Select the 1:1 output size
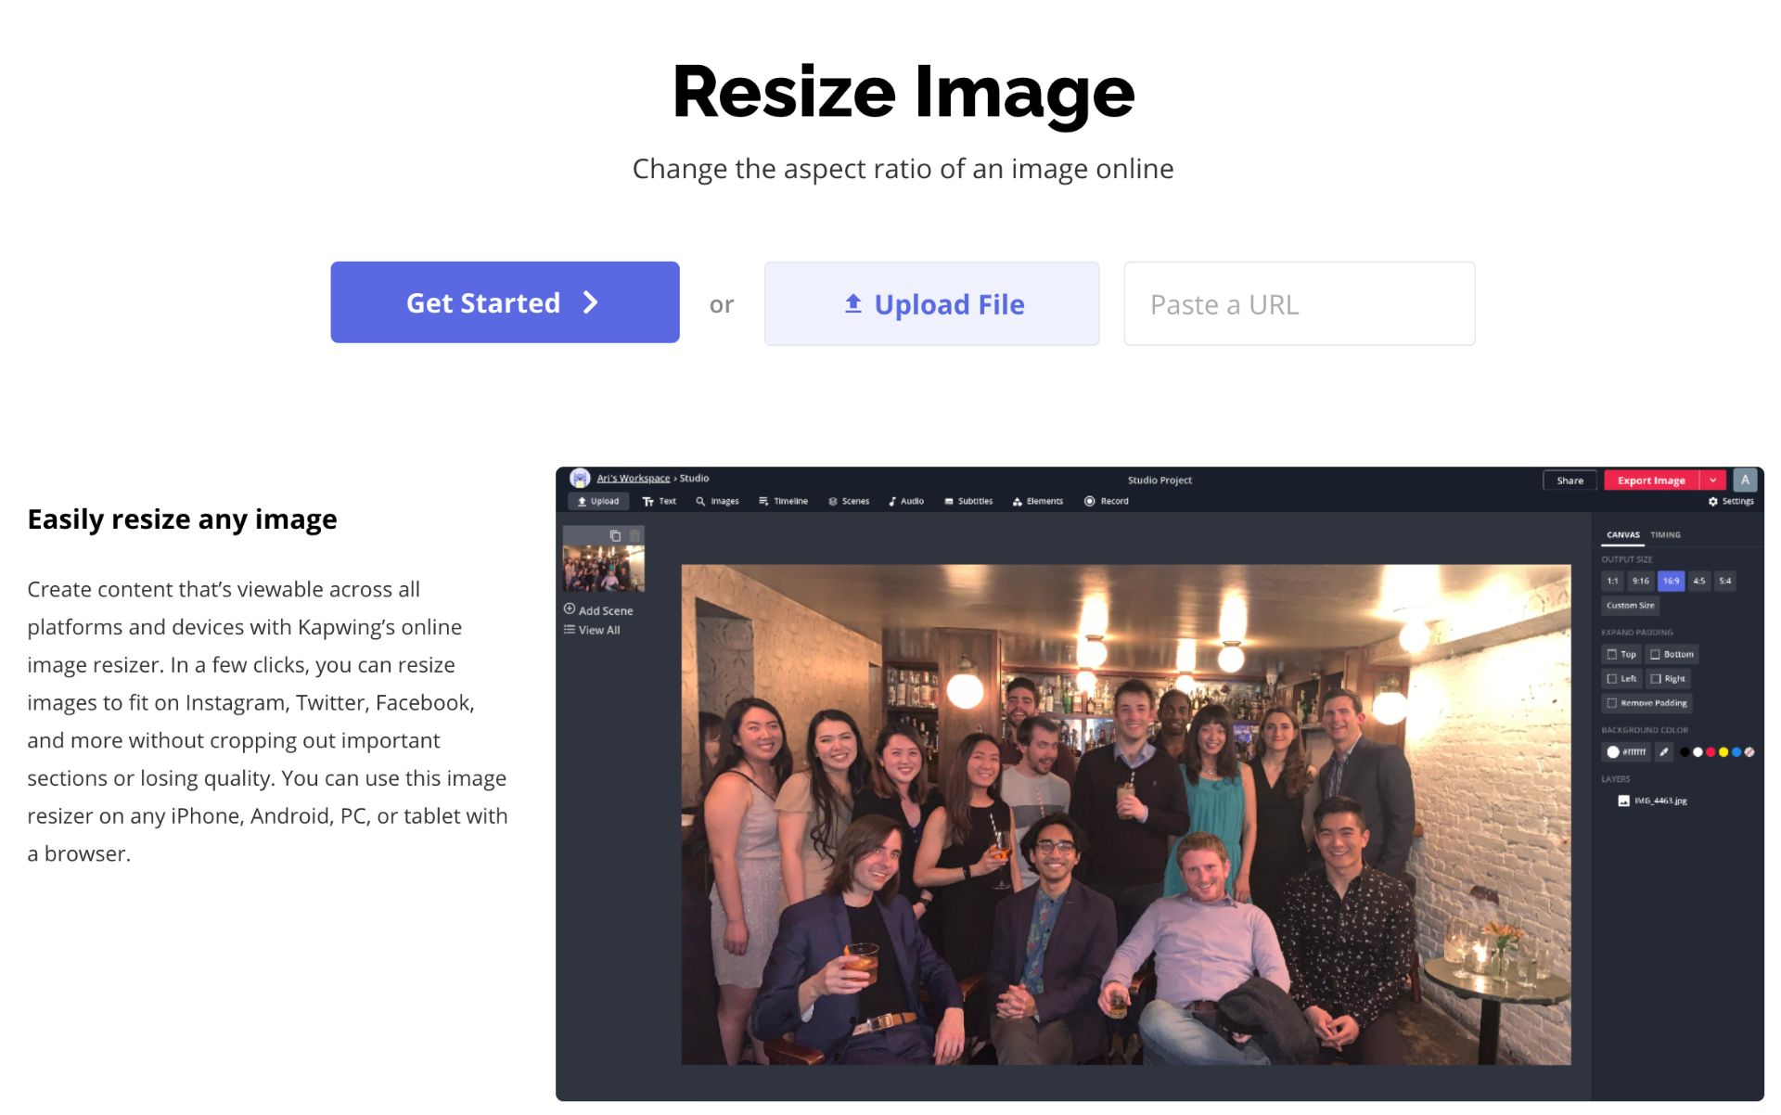Viewport: 1781px width, 1115px height. tap(1612, 581)
